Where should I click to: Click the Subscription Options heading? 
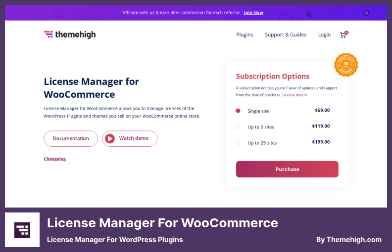tap(273, 77)
